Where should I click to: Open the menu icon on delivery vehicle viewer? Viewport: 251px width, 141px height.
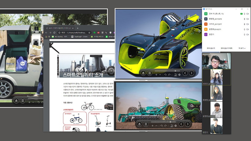tap(23, 100)
